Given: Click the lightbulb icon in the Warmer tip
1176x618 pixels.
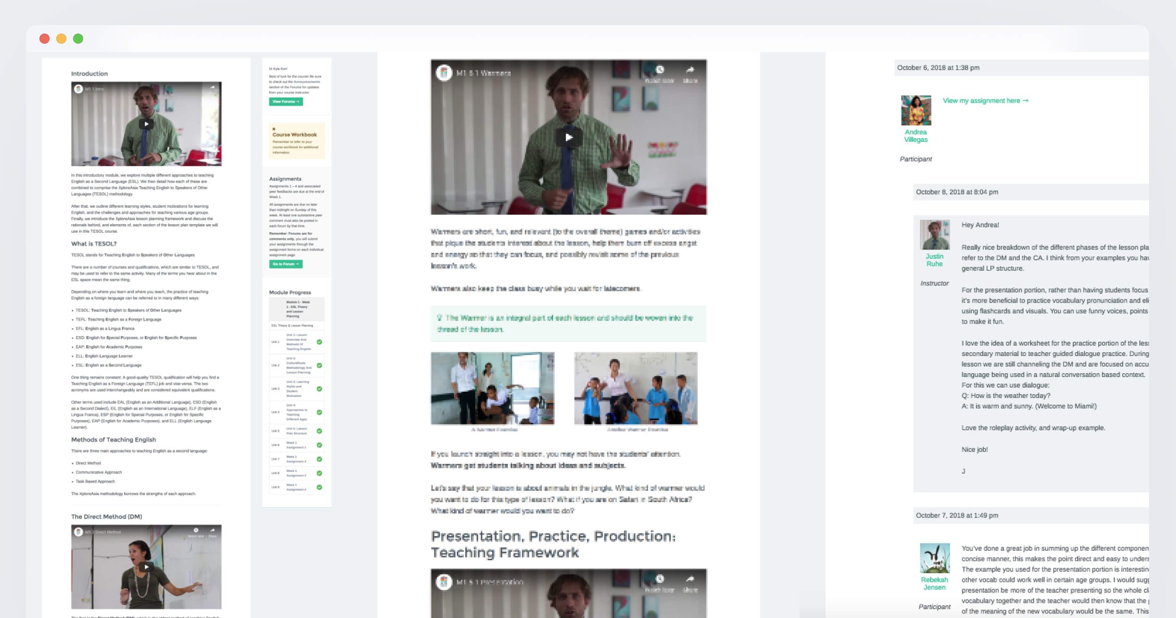Looking at the screenshot, I should 440,318.
